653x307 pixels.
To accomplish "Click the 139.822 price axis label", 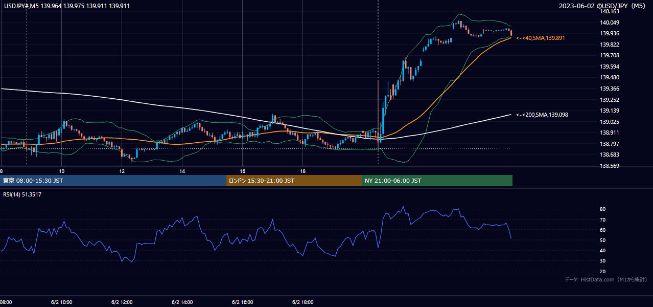I will point(610,45).
